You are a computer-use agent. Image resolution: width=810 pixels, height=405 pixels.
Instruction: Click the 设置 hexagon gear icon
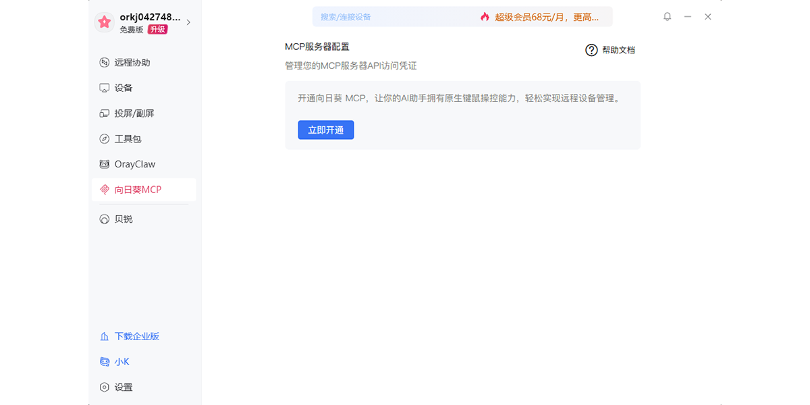pyautogui.click(x=104, y=387)
